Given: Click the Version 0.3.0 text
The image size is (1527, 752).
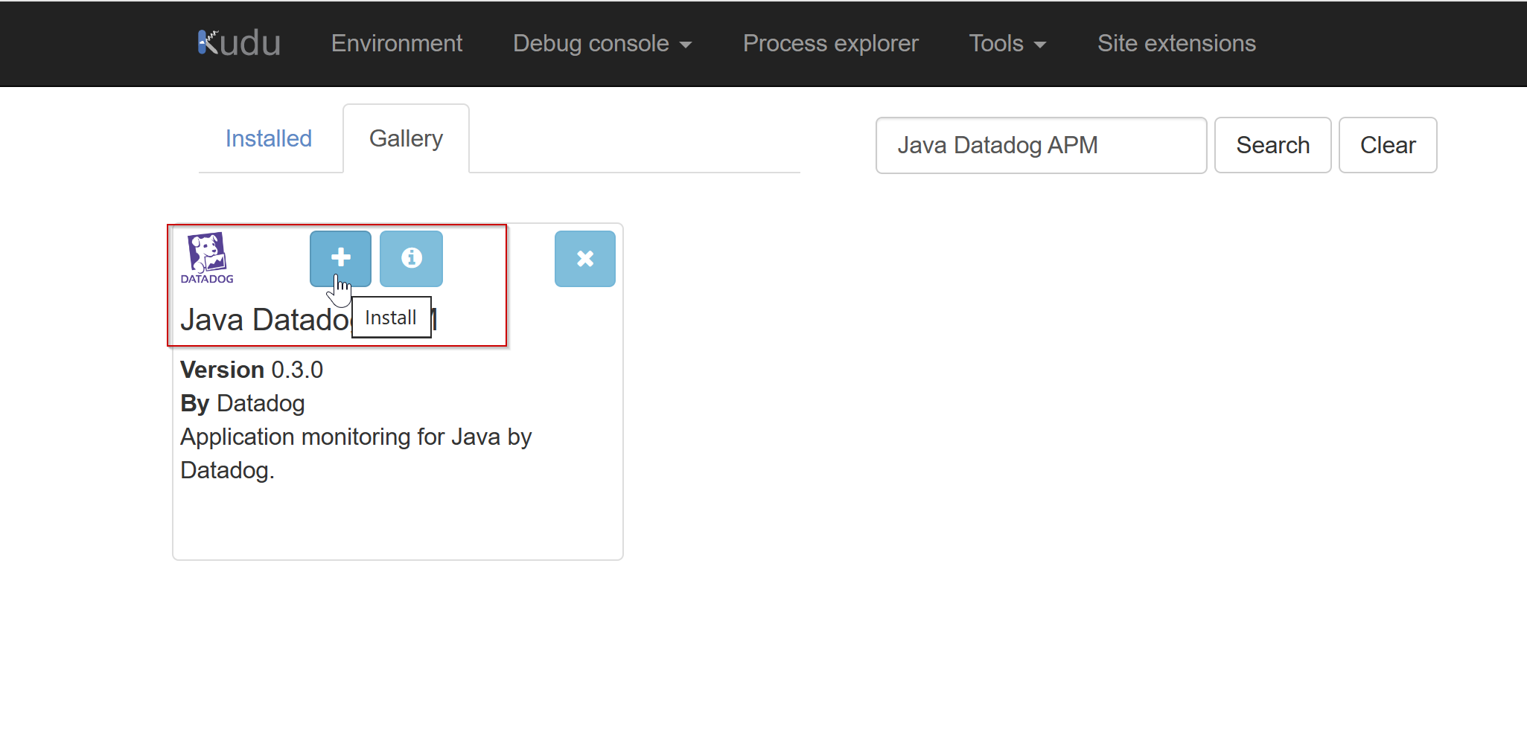Looking at the screenshot, I should click(252, 370).
